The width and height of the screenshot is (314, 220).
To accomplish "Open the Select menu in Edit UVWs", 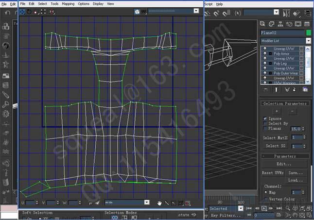I will 42,4.
